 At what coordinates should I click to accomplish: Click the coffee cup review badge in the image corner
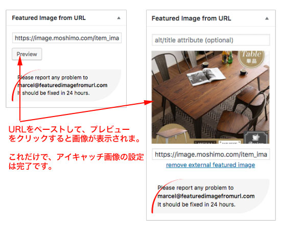pos(256,137)
